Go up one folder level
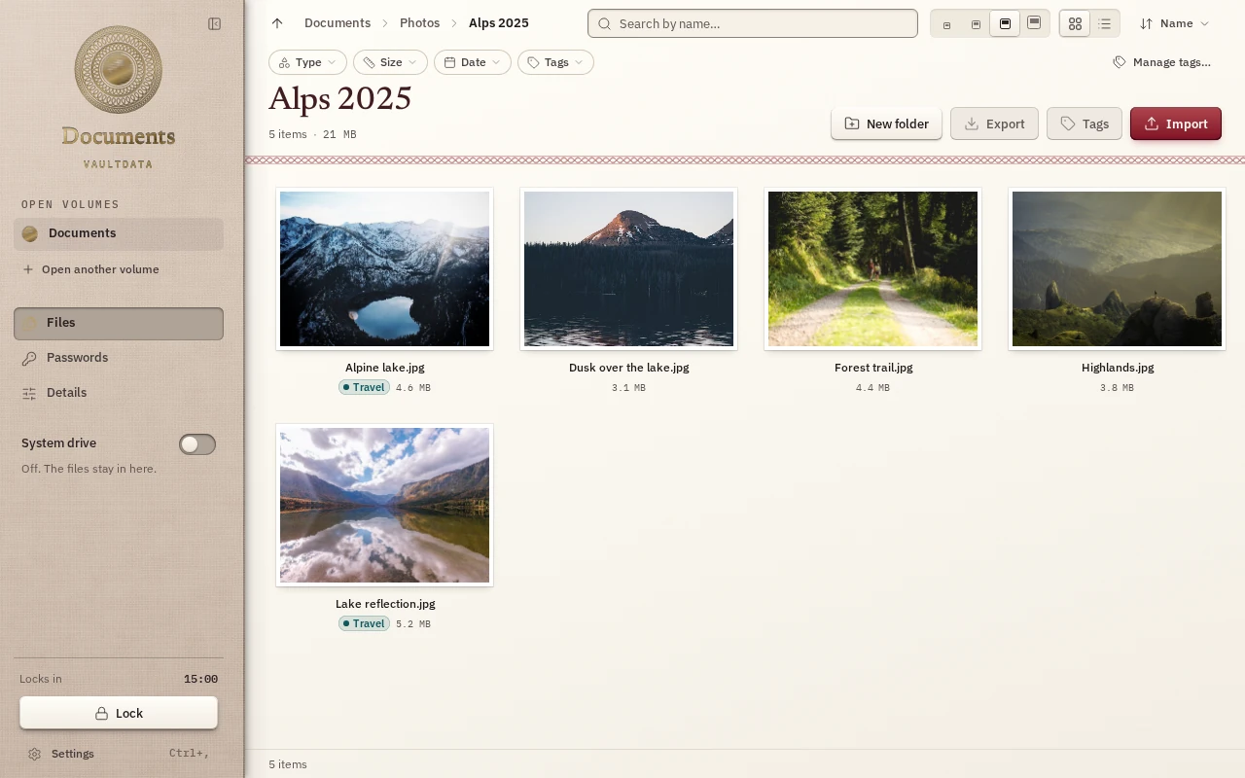The height and width of the screenshot is (778, 1245). 277,23
